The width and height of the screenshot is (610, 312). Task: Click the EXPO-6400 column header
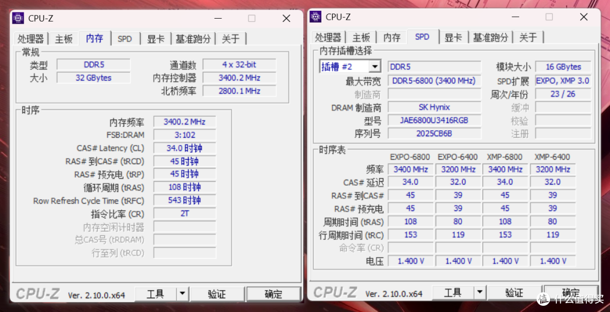click(457, 157)
